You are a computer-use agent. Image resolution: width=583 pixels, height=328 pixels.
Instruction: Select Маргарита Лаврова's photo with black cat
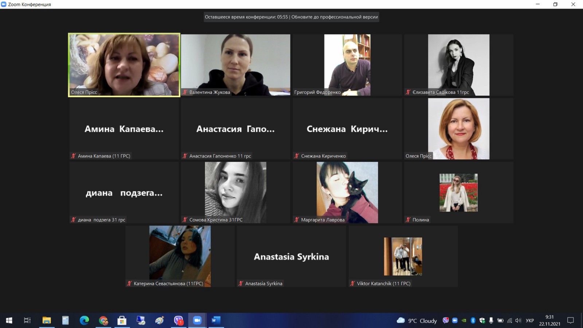point(347,192)
